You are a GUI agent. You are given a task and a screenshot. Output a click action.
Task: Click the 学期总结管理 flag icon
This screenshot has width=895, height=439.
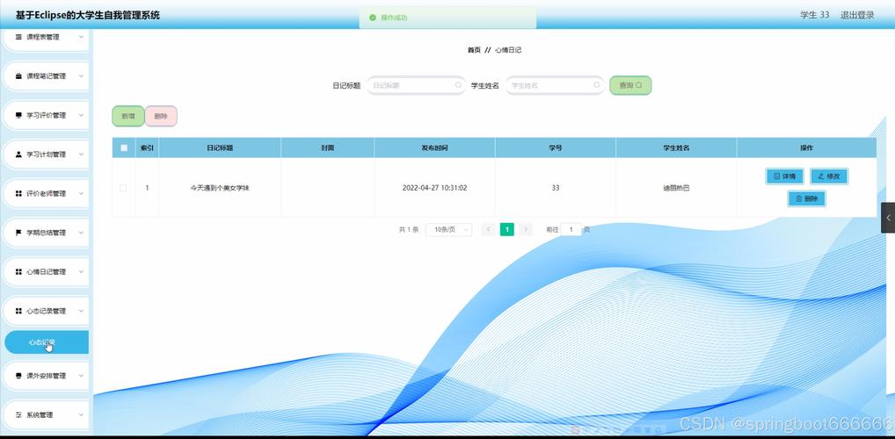(x=18, y=233)
